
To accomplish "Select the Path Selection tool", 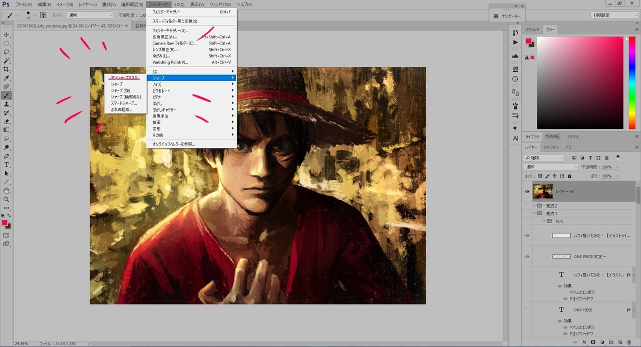I will pyautogui.click(x=7, y=173).
